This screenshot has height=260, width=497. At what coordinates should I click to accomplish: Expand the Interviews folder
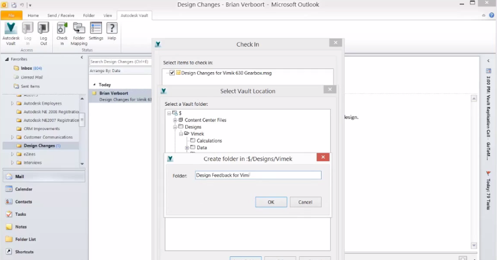[12, 163]
